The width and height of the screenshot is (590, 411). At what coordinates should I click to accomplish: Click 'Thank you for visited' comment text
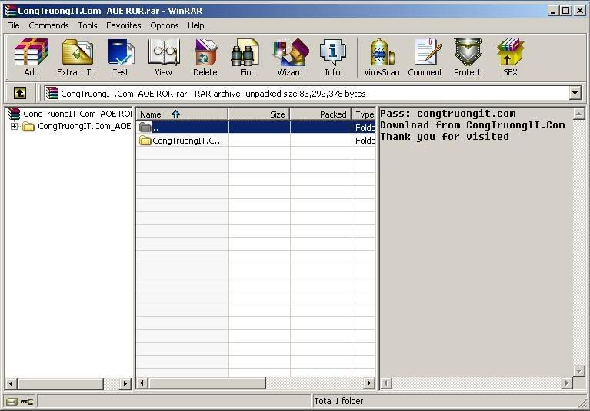(x=445, y=137)
